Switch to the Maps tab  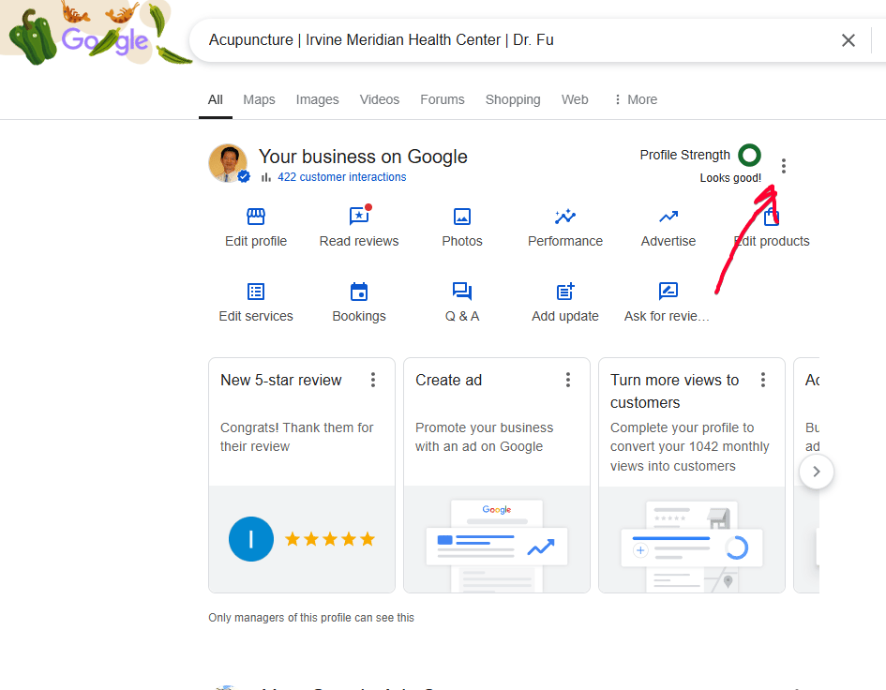tap(259, 99)
